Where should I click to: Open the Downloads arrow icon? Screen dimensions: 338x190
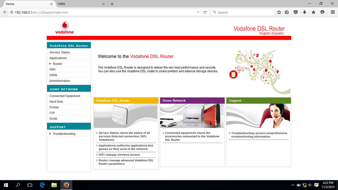pos(304,12)
